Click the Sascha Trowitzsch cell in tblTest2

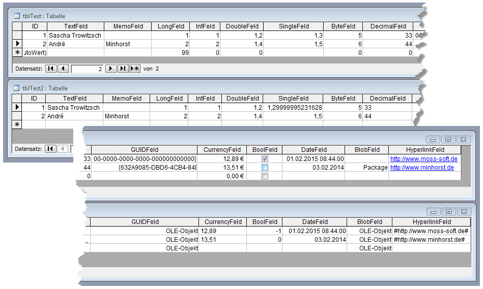74,108
